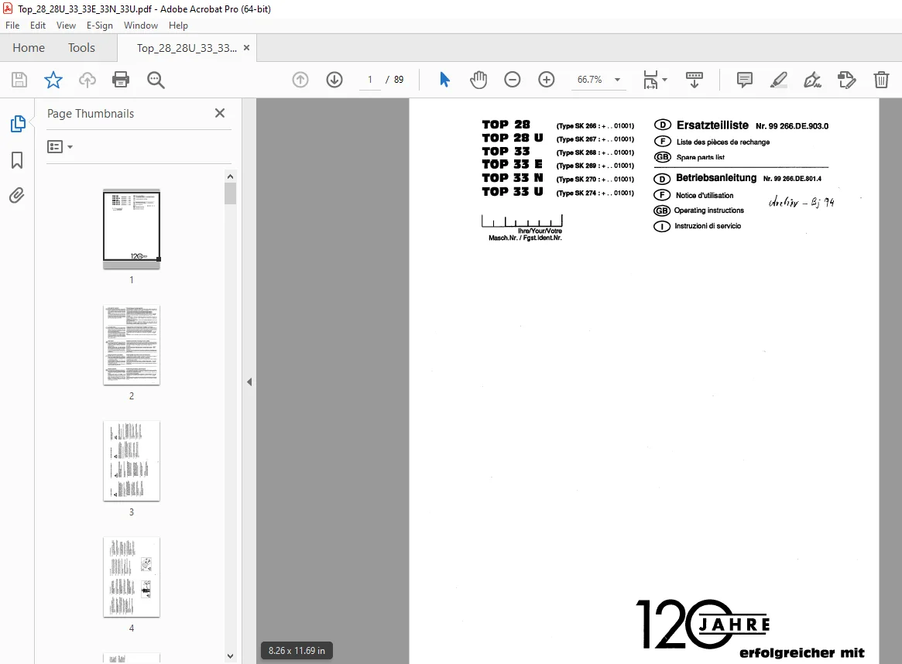
Task: Collapse the navigation pane arrow
Action: point(249,382)
